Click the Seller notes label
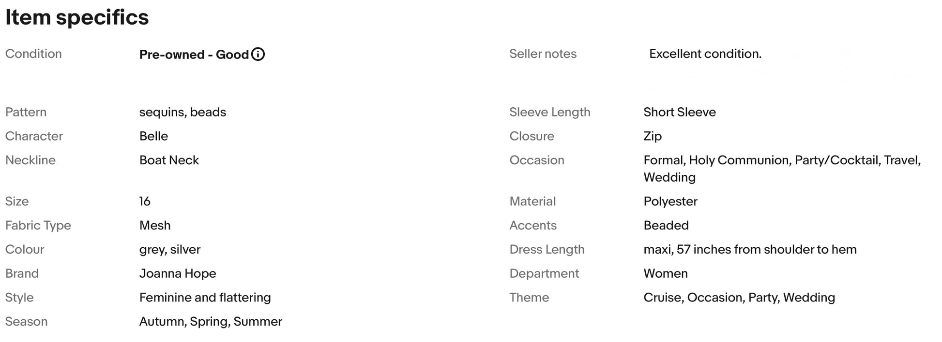Image resolution: width=942 pixels, height=342 pixels. (x=543, y=54)
